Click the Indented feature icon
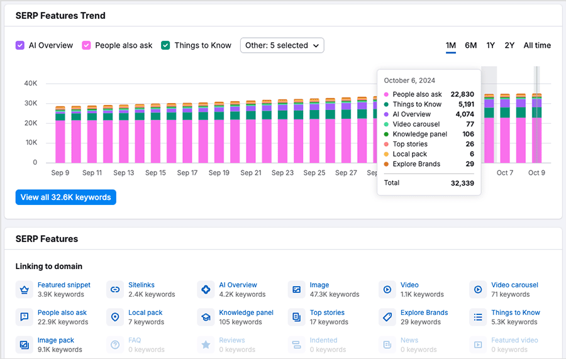The width and height of the screenshot is (566, 359). (296, 345)
